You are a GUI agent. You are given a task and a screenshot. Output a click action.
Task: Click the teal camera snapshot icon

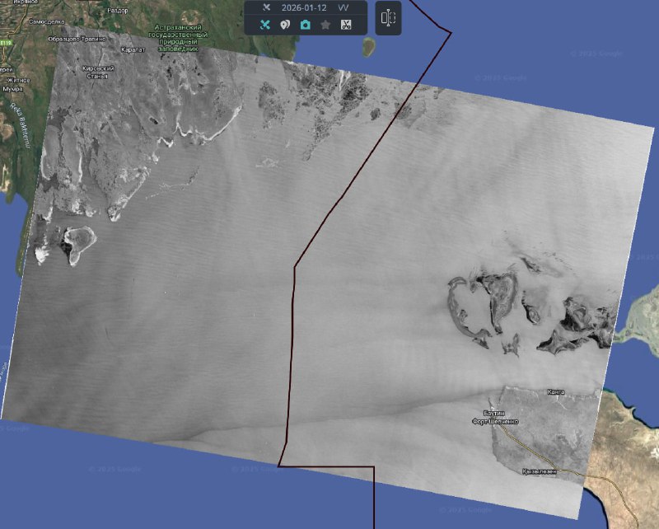306,25
